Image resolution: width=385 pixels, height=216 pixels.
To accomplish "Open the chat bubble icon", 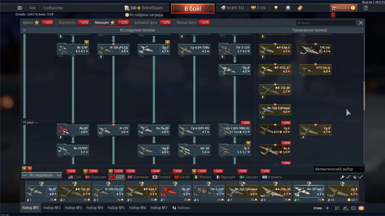I will (353, 208).
